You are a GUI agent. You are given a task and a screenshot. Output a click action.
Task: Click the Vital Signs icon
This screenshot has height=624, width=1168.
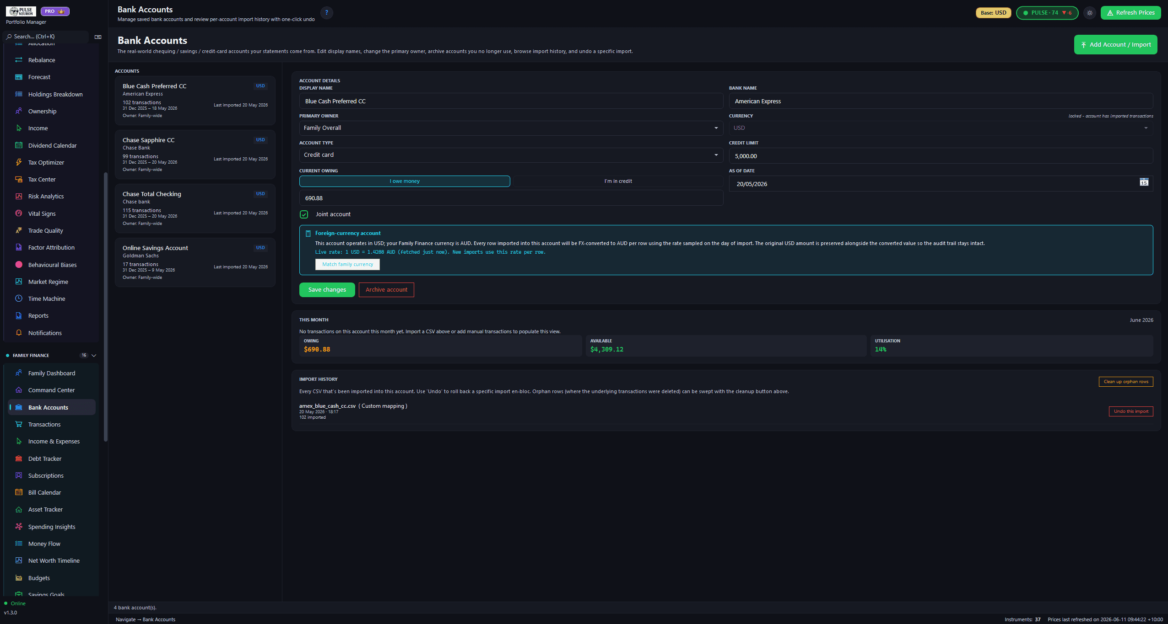coord(19,213)
